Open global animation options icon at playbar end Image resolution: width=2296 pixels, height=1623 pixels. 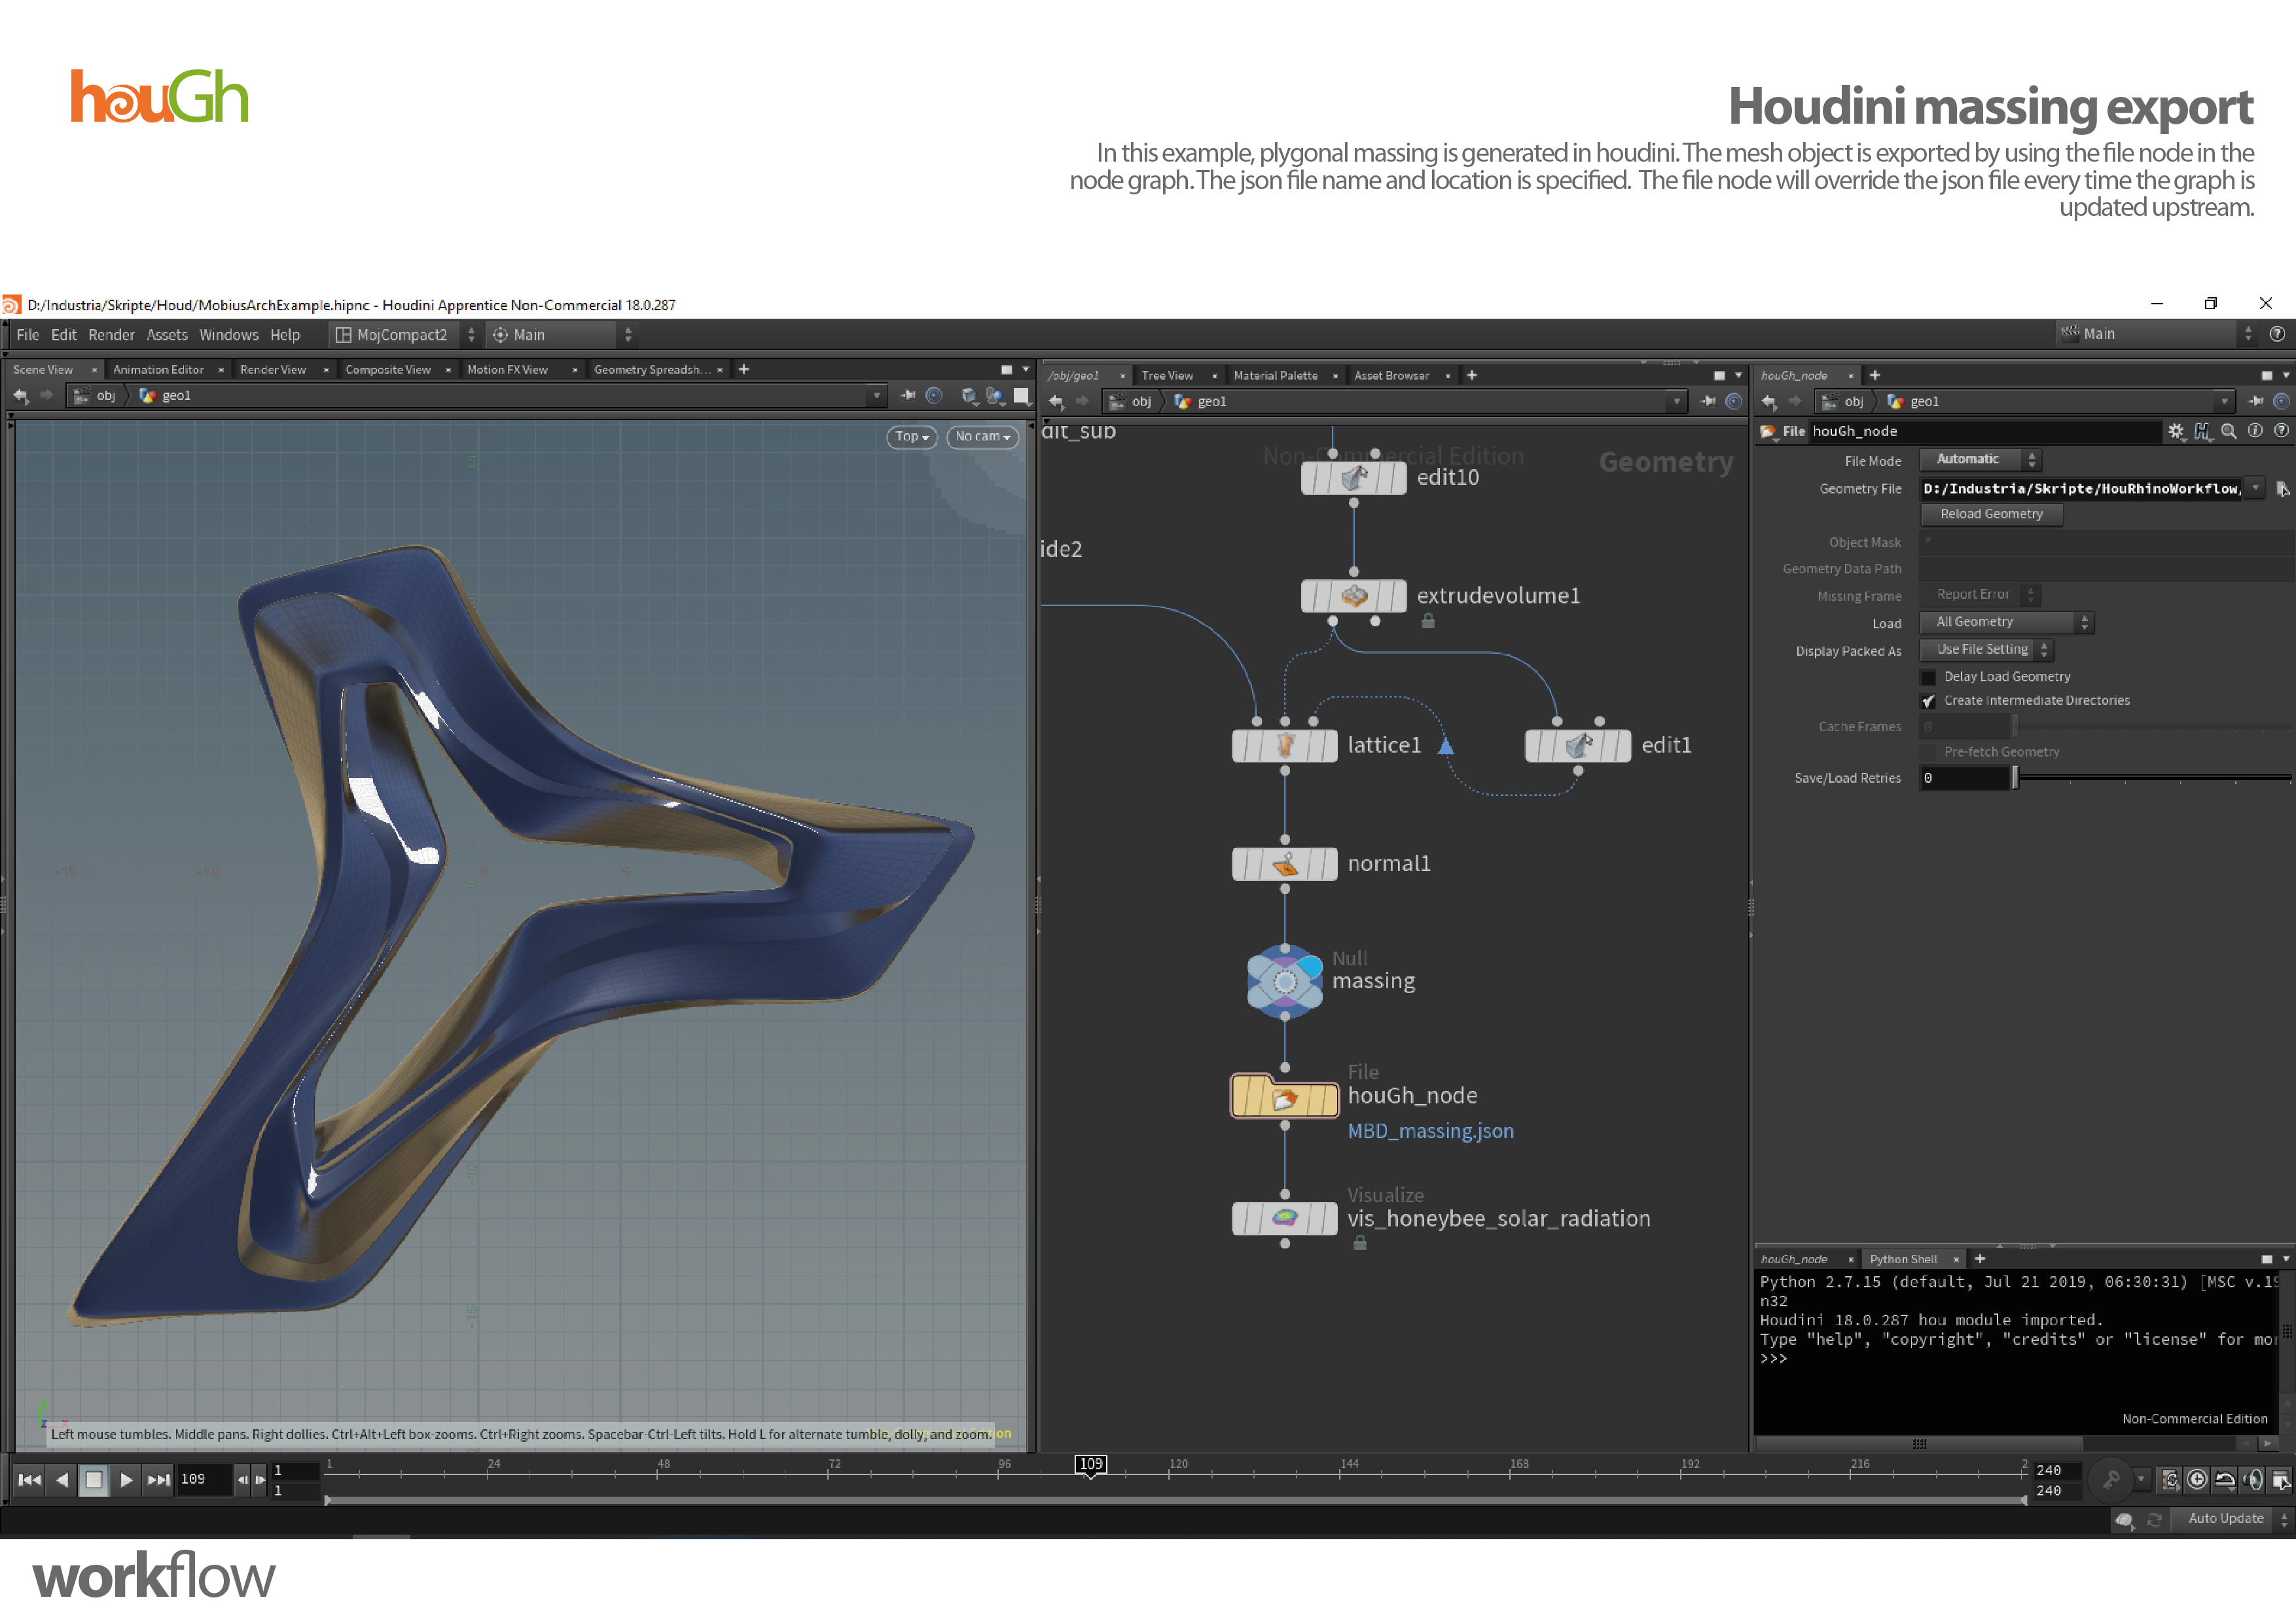tap(2281, 1480)
